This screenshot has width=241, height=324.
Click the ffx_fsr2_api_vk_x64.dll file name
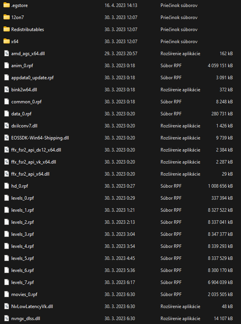(x=34, y=162)
